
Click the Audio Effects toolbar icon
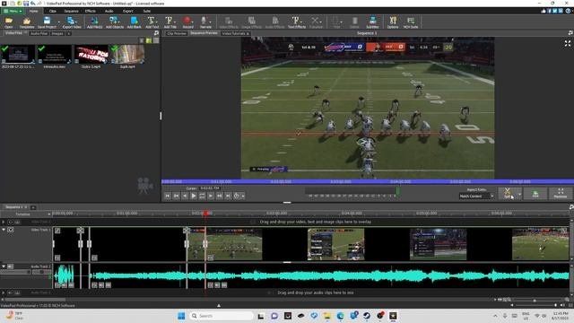(275, 22)
